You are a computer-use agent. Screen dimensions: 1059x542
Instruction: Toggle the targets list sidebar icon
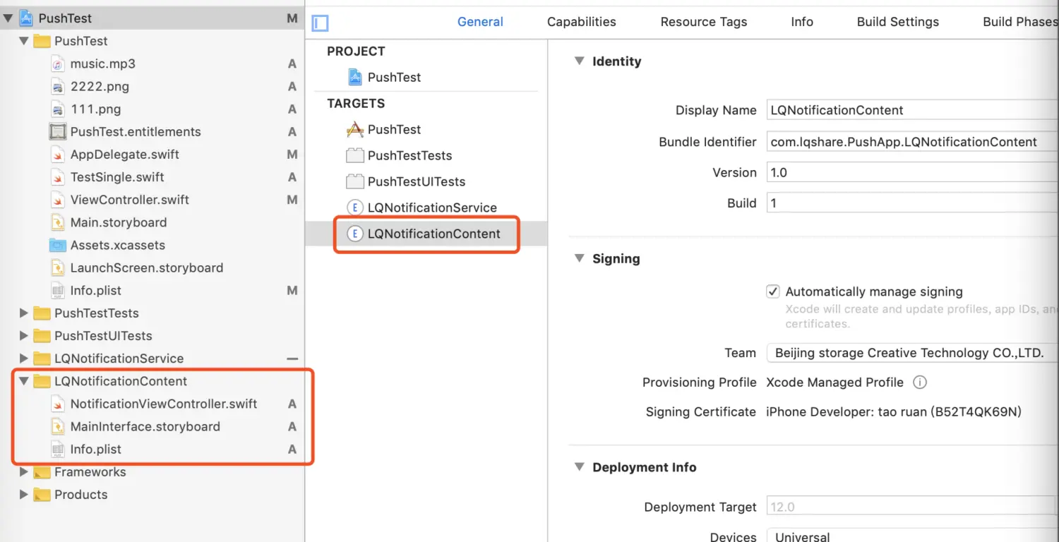(x=320, y=23)
